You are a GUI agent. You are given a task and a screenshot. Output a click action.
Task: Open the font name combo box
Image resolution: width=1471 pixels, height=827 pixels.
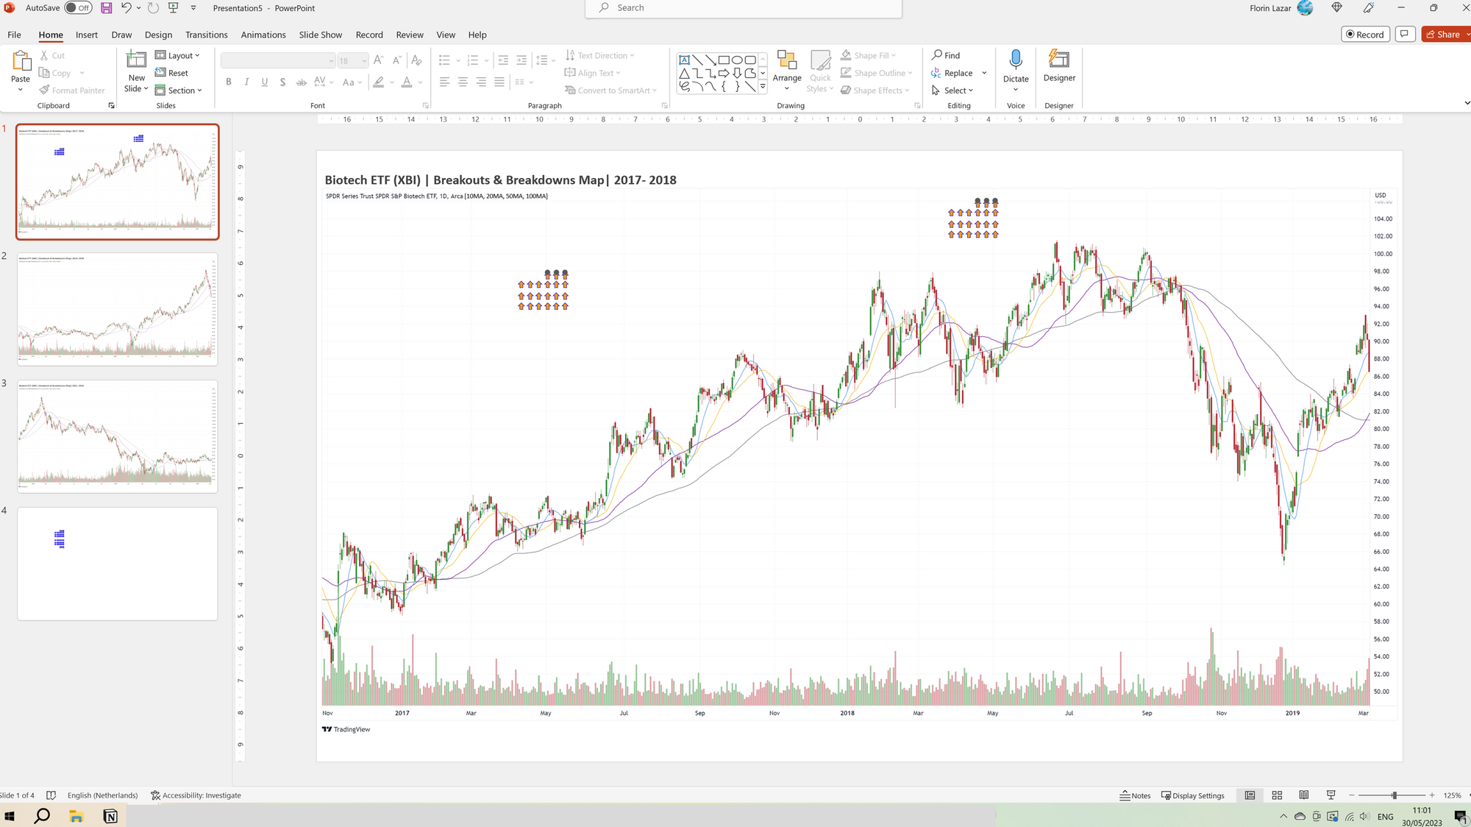click(x=278, y=60)
